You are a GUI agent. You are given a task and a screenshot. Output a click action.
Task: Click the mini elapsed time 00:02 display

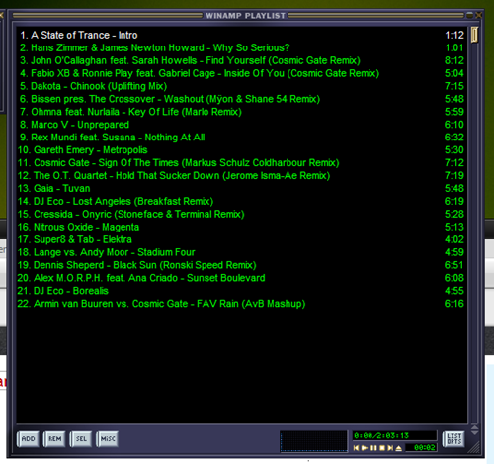click(421, 447)
